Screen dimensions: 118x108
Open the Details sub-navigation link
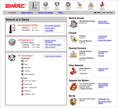pos(60,13)
